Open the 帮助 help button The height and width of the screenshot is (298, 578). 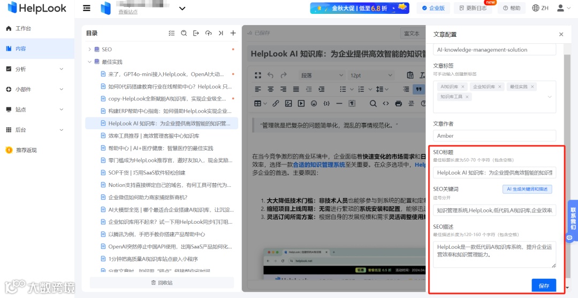click(512, 8)
